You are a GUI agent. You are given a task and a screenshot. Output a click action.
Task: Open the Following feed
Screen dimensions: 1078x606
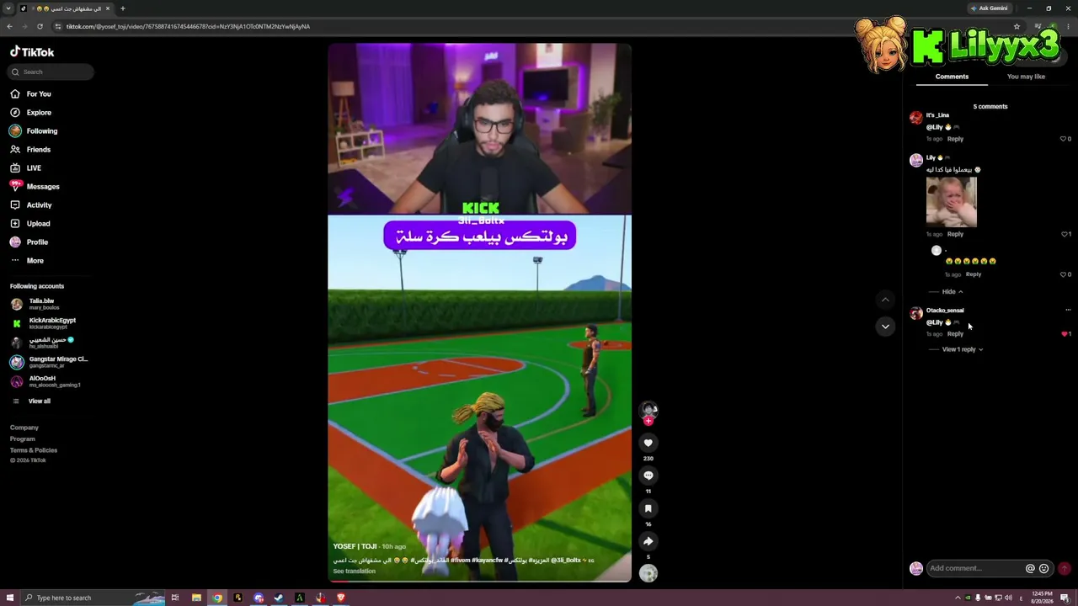(35, 131)
